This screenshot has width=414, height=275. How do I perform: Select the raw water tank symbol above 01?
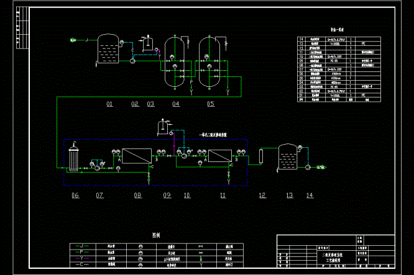[108, 49]
